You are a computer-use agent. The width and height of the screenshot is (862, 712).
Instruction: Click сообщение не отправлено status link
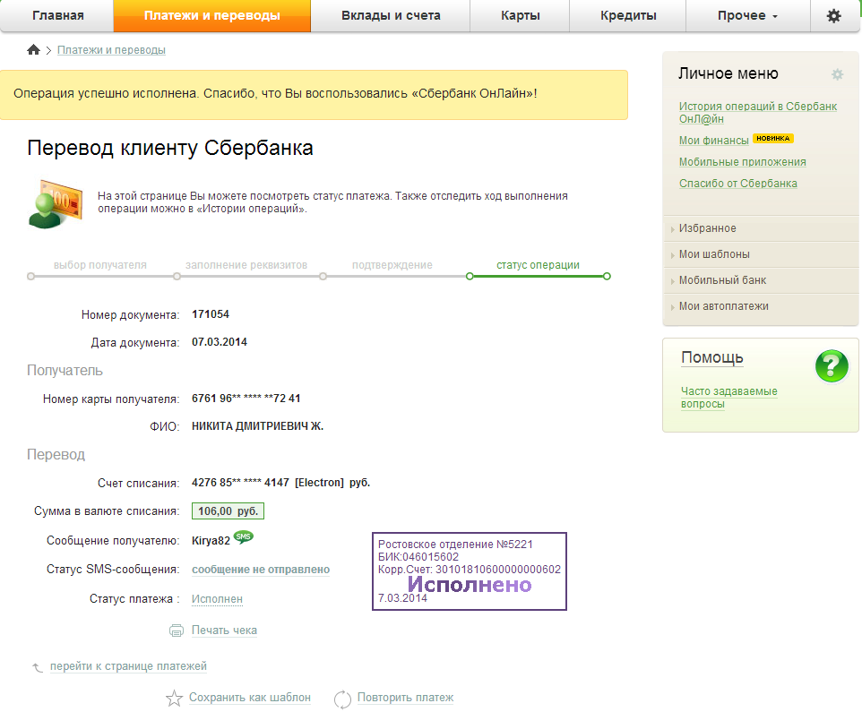click(x=261, y=570)
